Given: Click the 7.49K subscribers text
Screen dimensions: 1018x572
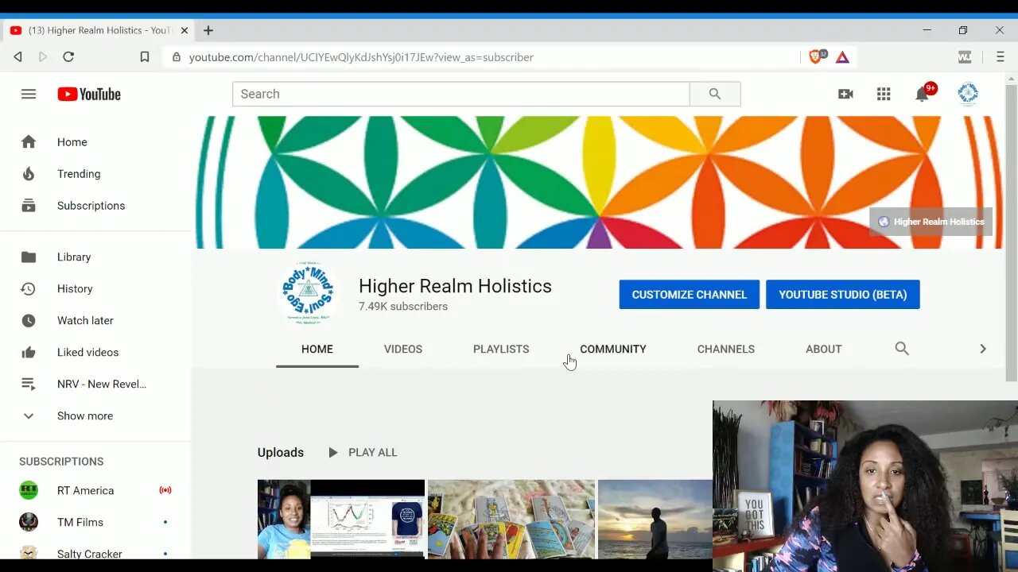Looking at the screenshot, I should click(403, 307).
